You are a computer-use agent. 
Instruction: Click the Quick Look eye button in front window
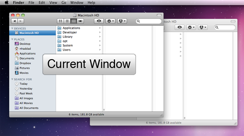99,21
